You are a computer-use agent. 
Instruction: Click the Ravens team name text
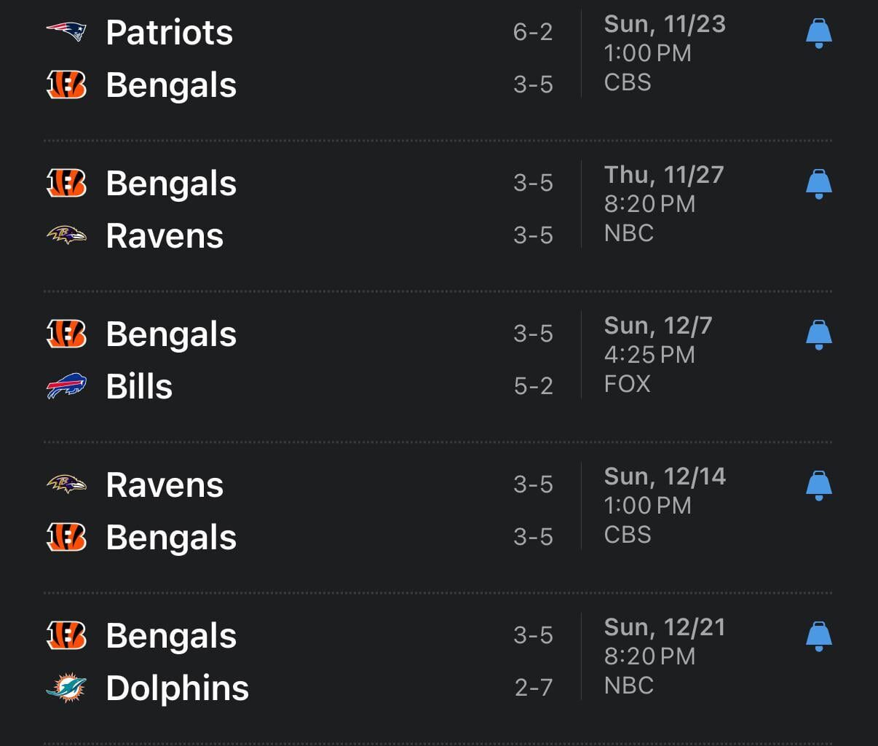click(x=165, y=235)
